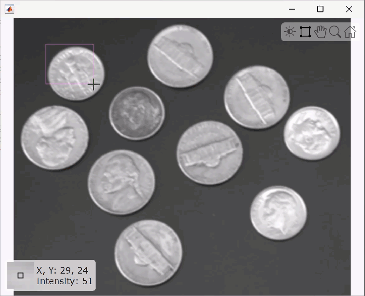Viewport: 365px width, 296px height.
Task: Click the bottommost coin in the image
Action: click(148, 253)
